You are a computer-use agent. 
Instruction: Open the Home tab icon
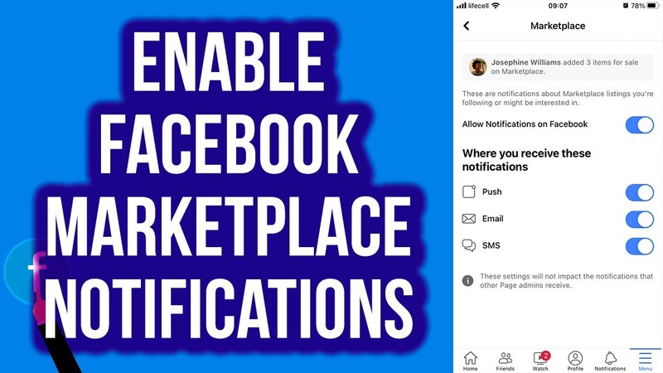click(470, 359)
